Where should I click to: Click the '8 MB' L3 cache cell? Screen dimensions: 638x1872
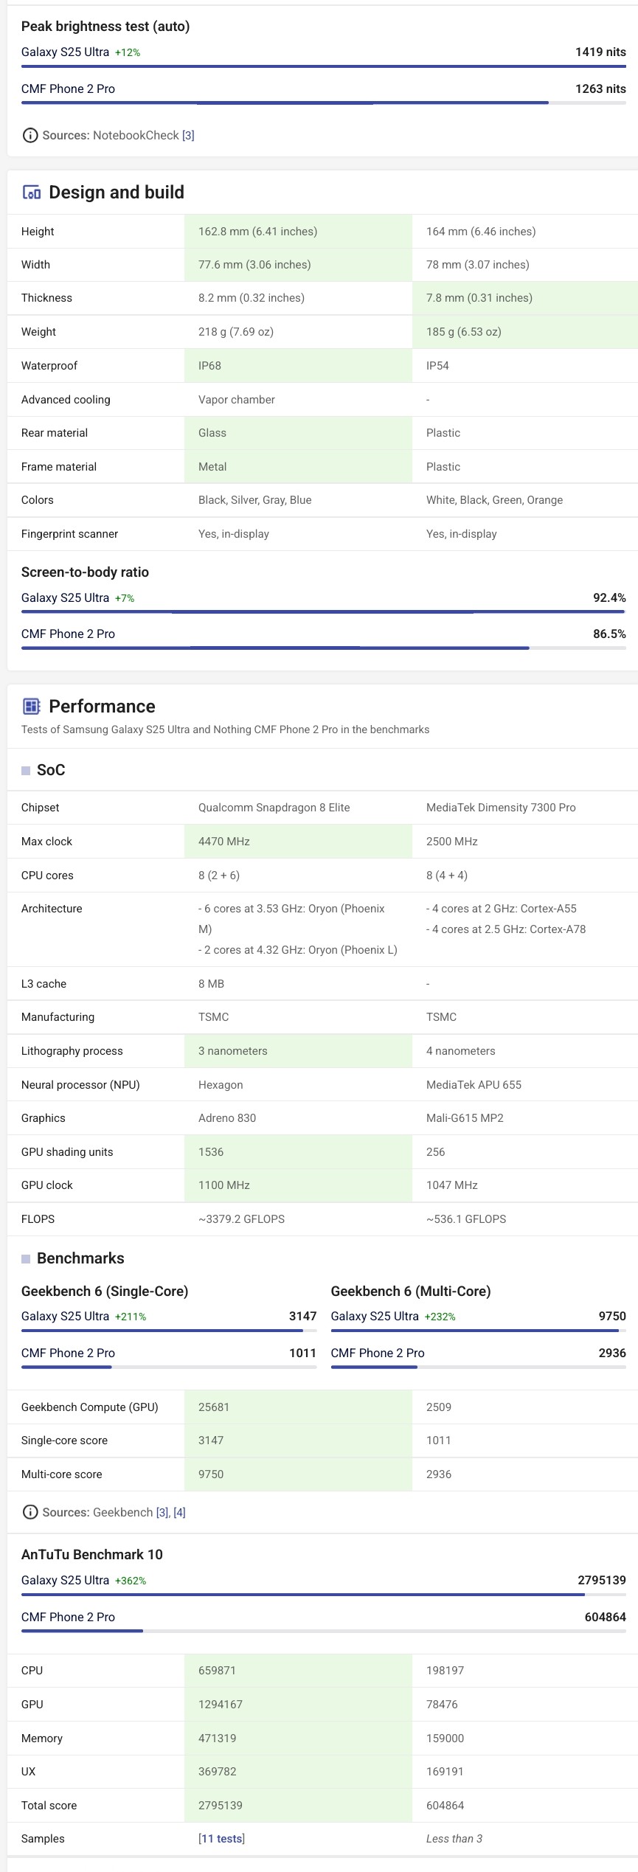[x=298, y=984]
